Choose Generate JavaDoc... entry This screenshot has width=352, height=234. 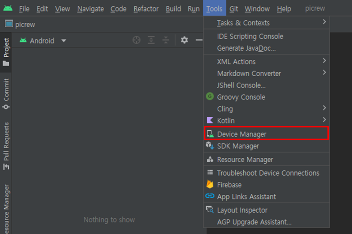point(266,48)
